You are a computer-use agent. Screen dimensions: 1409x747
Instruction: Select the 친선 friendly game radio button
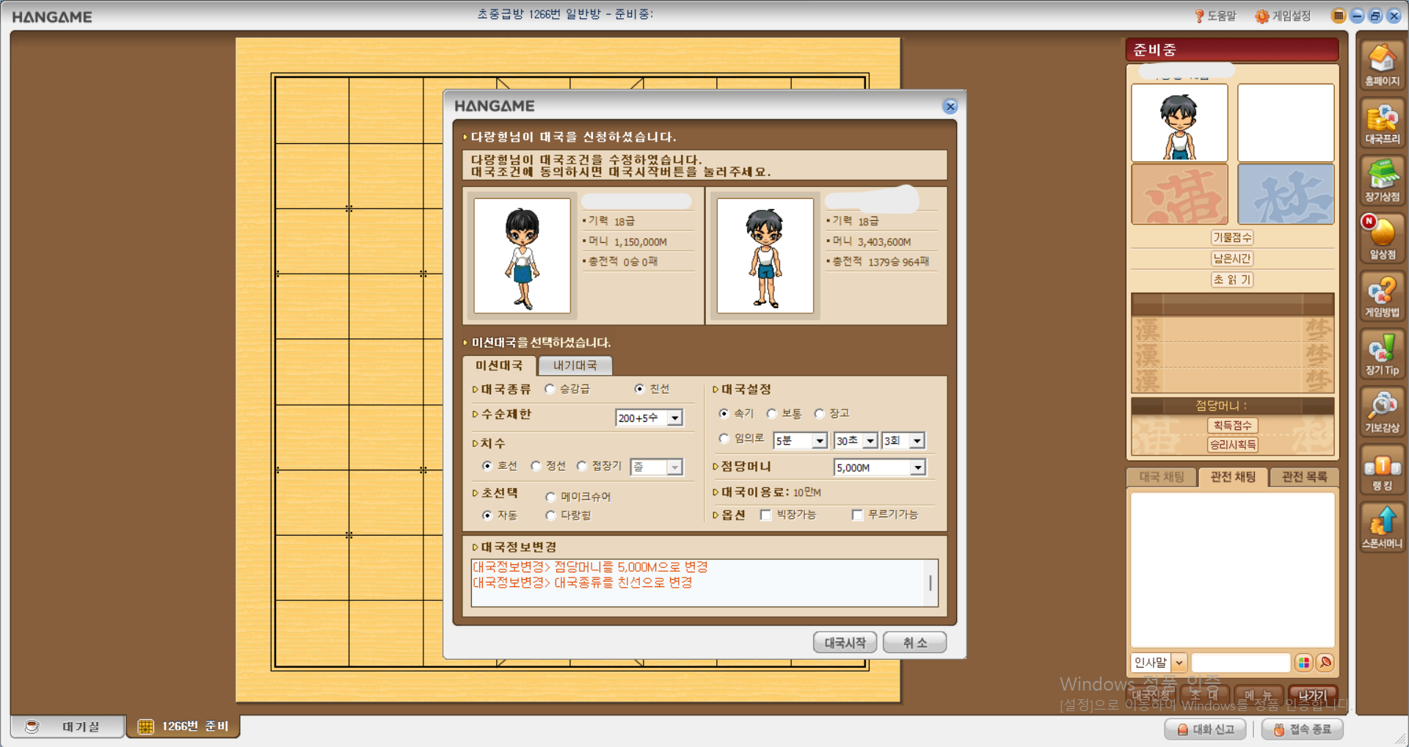point(639,389)
